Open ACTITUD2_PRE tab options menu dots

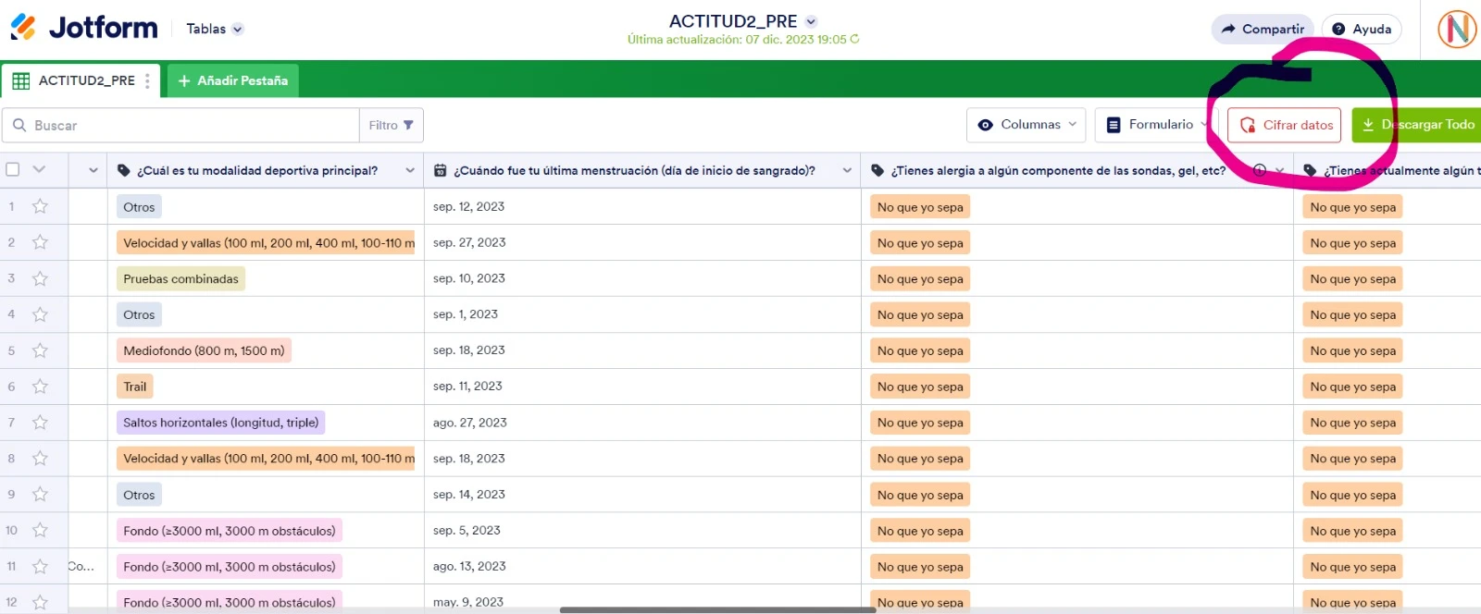(x=147, y=80)
